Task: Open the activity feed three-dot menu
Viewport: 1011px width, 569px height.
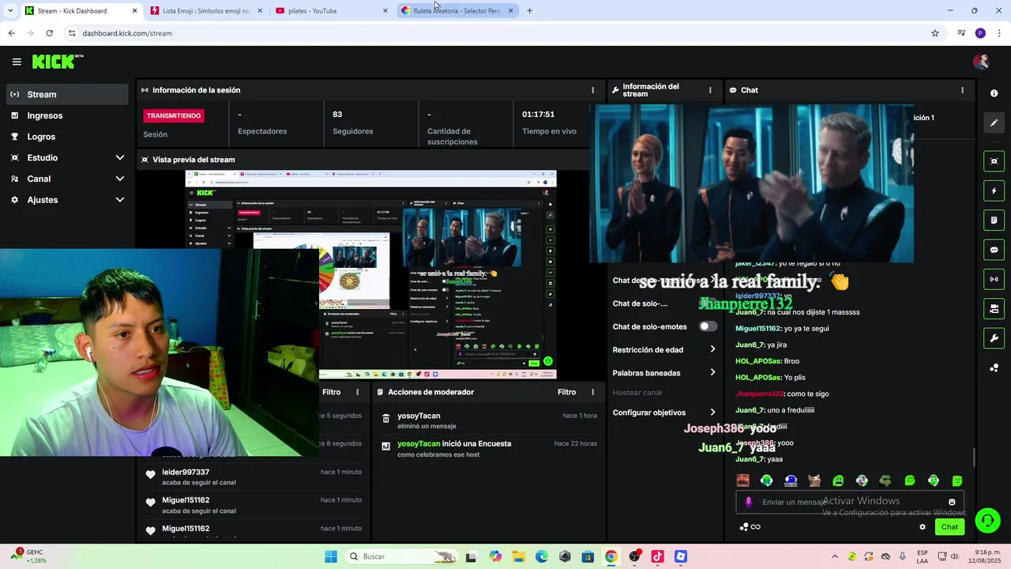Action: click(x=357, y=392)
